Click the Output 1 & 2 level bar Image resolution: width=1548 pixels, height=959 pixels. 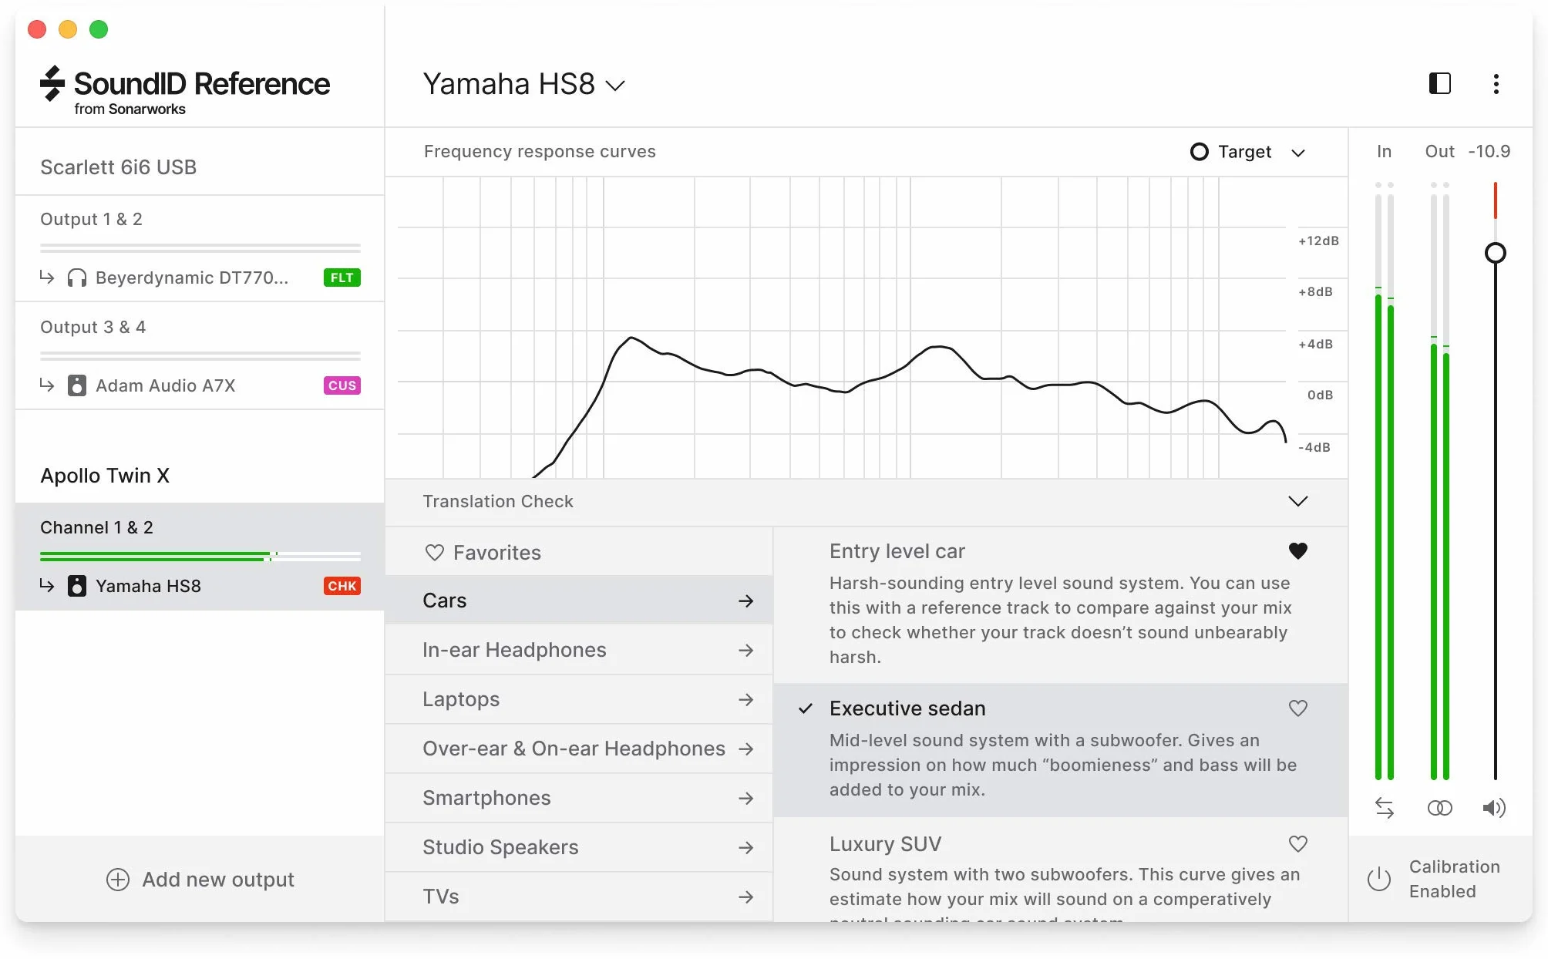(x=200, y=248)
